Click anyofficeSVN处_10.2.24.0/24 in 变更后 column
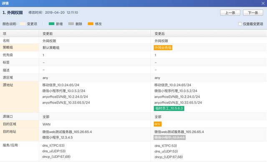 click(x=177, y=96)
